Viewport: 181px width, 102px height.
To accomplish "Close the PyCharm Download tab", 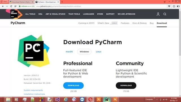I will pos(58,2).
